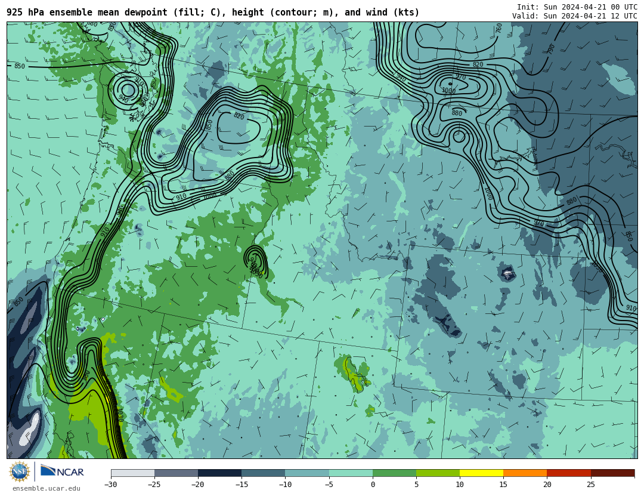Click the NCAR logo
The height and width of the screenshot is (496, 644).
point(62,471)
